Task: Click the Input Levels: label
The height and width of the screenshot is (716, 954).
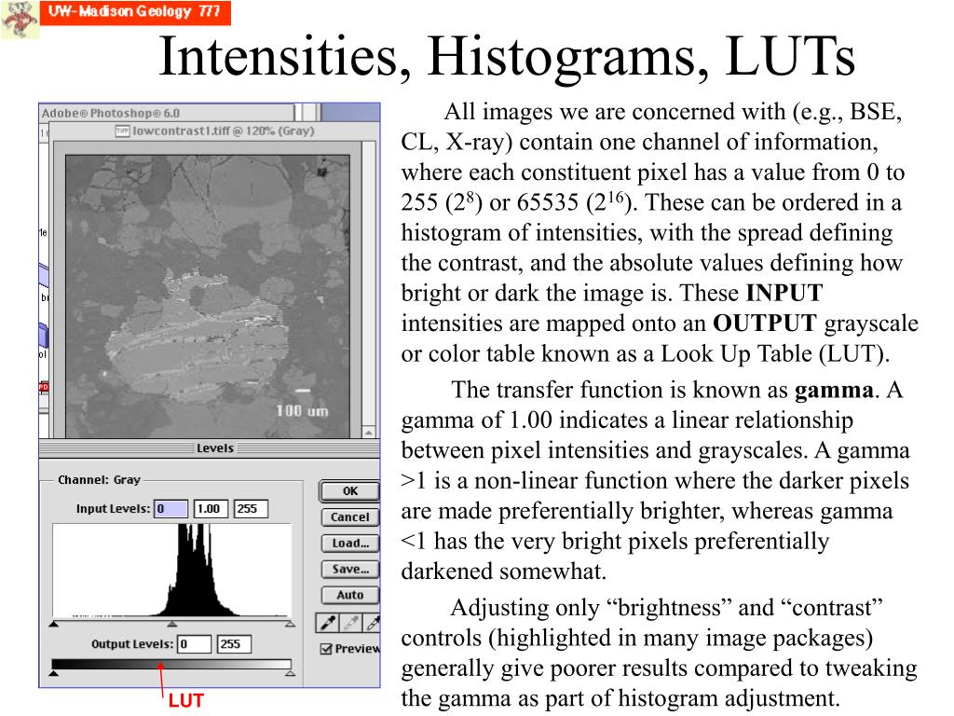Action: coord(113,509)
